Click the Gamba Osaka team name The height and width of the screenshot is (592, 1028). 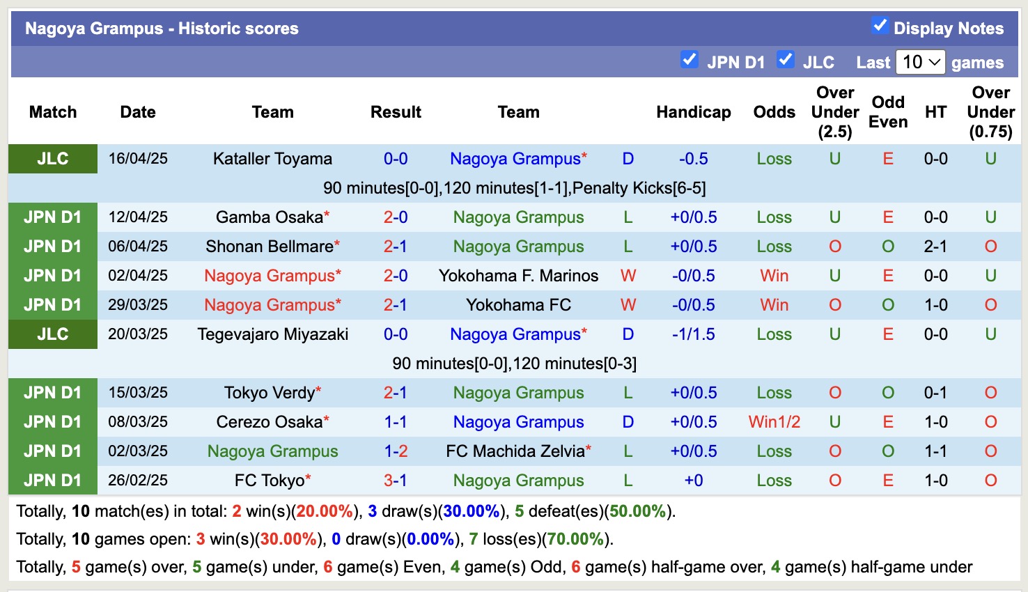coord(270,217)
